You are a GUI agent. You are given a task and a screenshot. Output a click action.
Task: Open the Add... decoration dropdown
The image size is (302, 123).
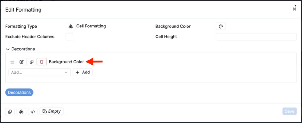[x=40, y=72]
